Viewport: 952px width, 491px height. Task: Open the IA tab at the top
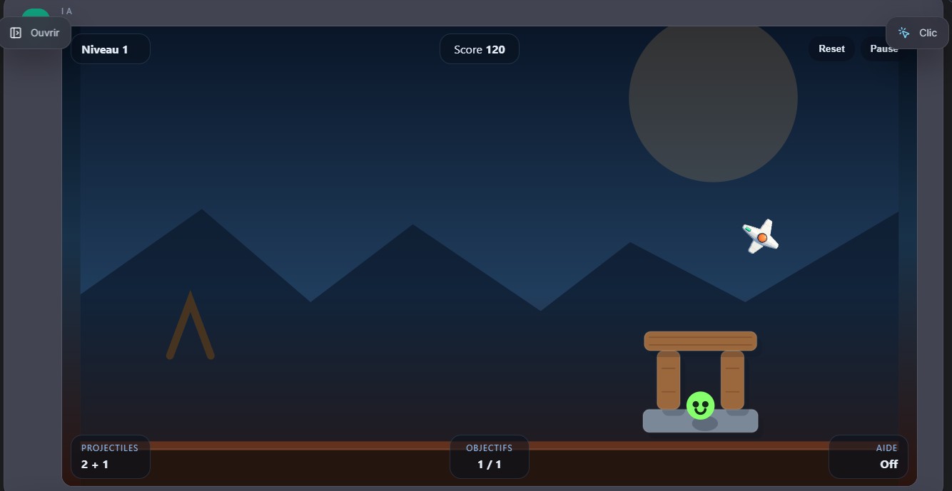66,11
